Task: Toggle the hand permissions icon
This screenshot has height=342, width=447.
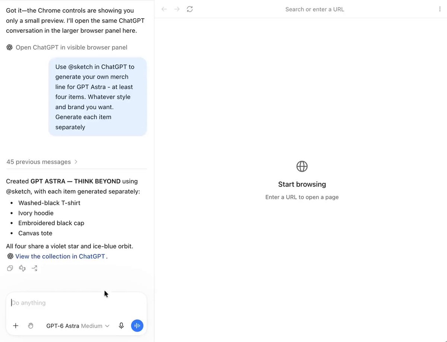Action: pyautogui.click(x=31, y=326)
